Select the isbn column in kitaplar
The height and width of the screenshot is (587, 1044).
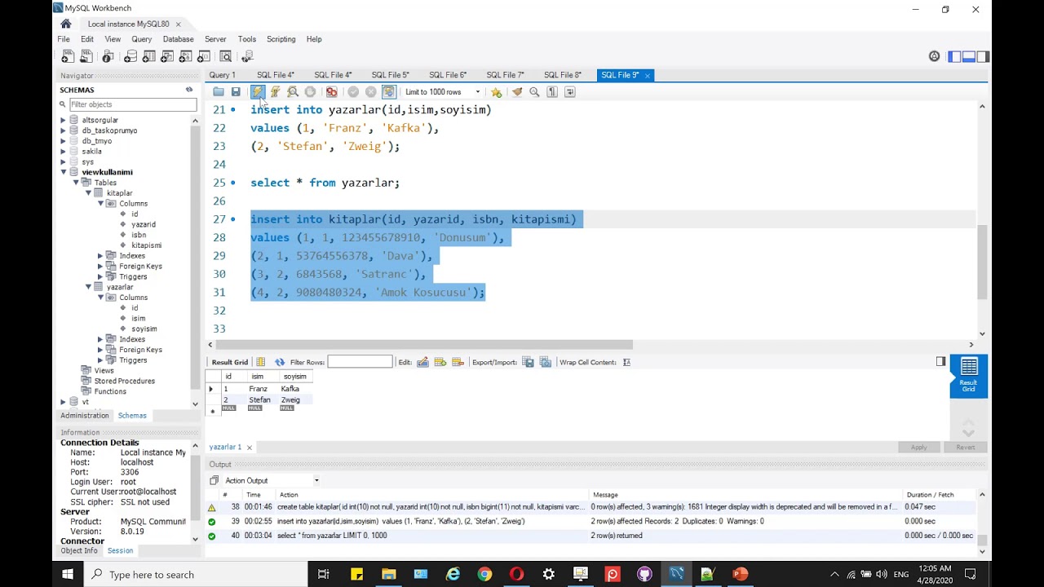pyautogui.click(x=139, y=235)
